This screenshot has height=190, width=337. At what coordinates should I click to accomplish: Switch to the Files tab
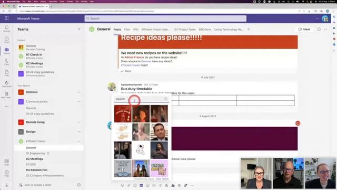tap(127, 30)
